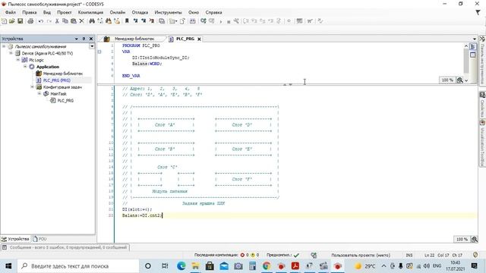
Task: Open Microsoft Edge from the taskbar
Action: click(x=181, y=265)
